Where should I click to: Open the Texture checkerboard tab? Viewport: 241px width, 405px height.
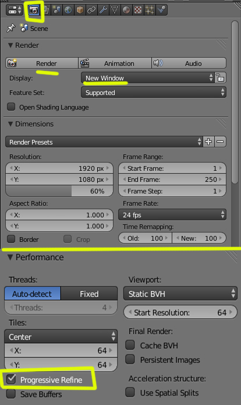(x=138, y=10)
